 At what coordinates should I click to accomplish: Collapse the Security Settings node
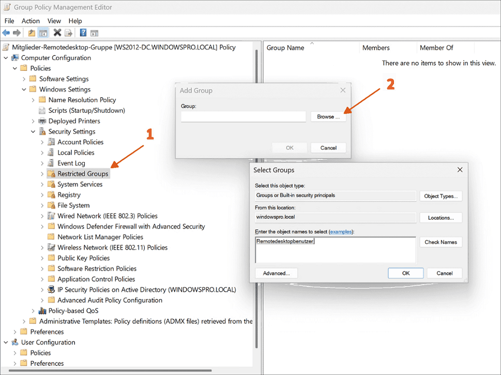tap(34, 132)
